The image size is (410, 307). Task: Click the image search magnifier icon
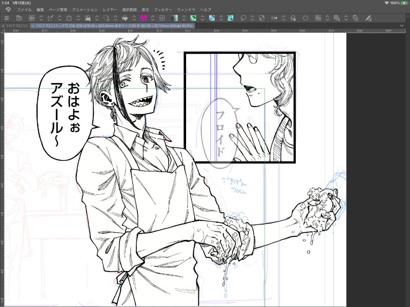click(x=337, y=18)
